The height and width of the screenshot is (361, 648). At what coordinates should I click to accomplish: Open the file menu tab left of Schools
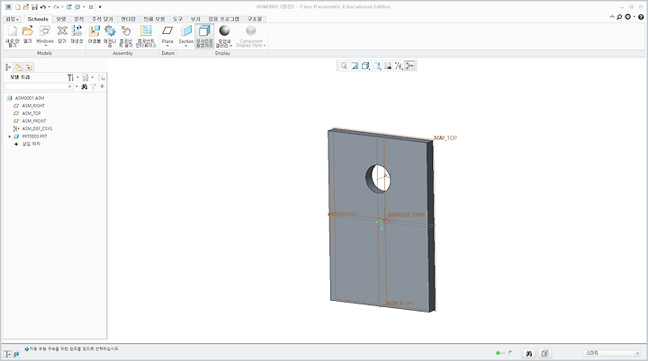pos(13,19)
